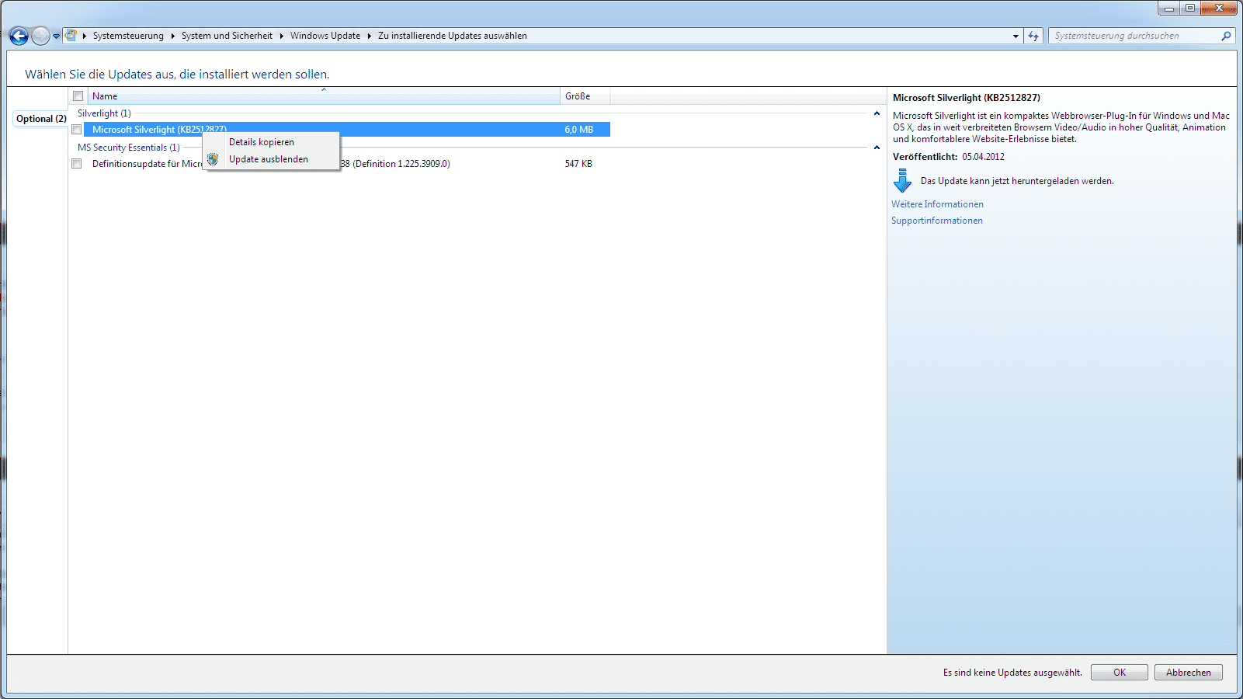
Task: Sort by the Name column header
Action: pos(323,96)
